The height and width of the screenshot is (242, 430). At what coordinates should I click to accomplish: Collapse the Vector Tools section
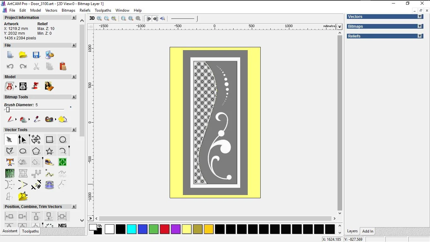pos(74,130)
